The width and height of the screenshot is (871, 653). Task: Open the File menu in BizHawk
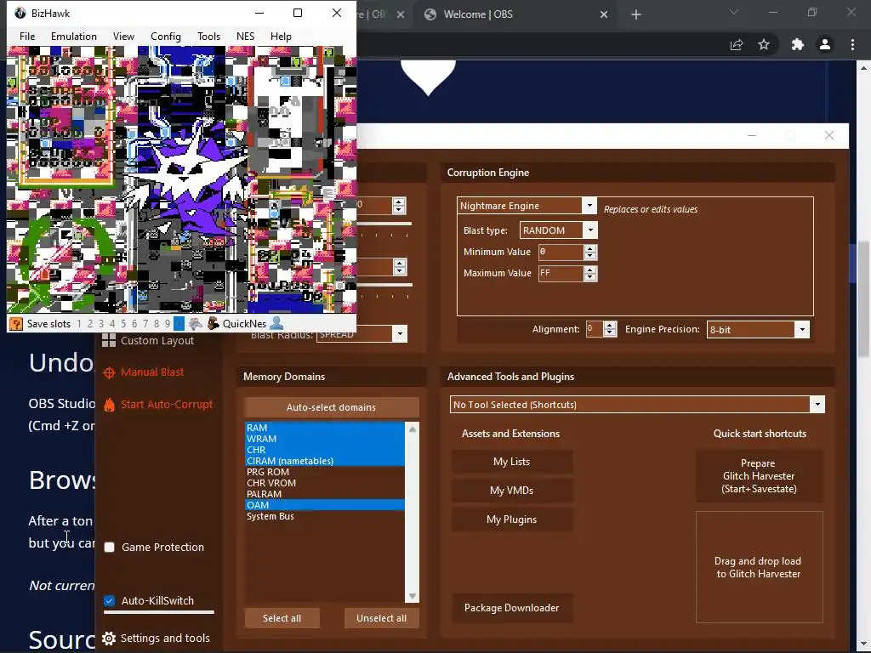point(27,36)
